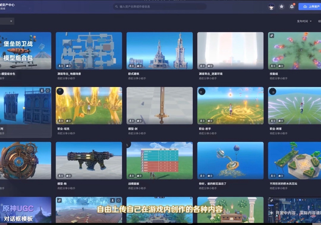Expand the 发布时间 sort dropdown
Screen dimensions: 321x225
click(304, 21)
